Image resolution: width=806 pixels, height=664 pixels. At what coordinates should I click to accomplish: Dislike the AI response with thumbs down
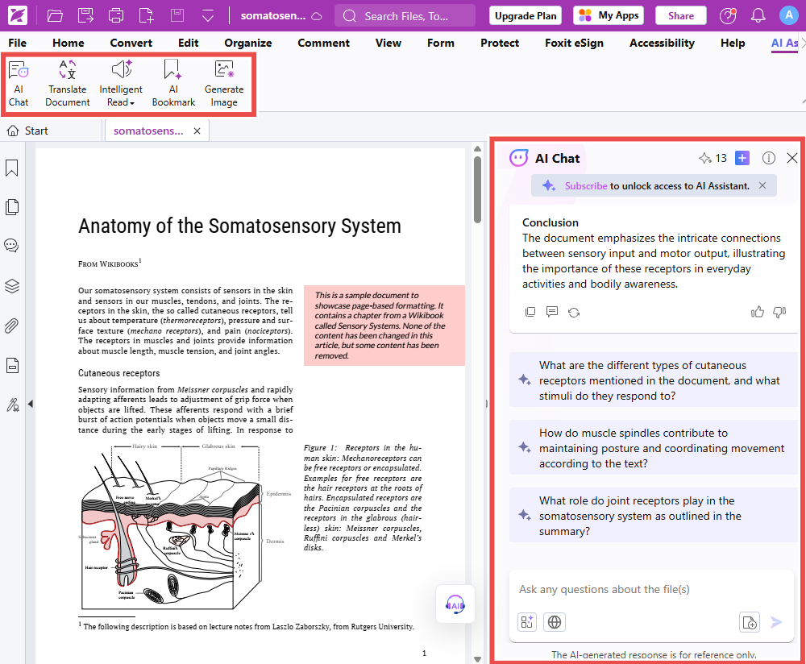tap(779, 312)
